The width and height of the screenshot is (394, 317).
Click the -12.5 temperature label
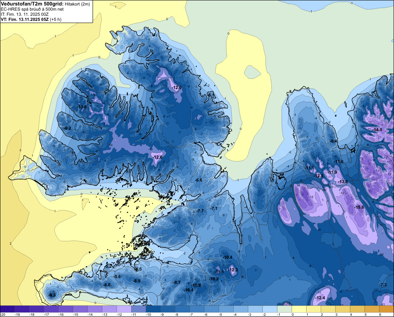pyautogui.click(x=319, y=176)
